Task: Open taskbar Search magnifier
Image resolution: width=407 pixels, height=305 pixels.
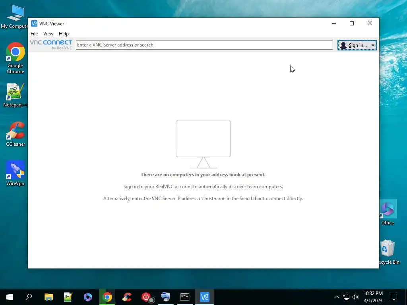Action: (x=29, y=297)
